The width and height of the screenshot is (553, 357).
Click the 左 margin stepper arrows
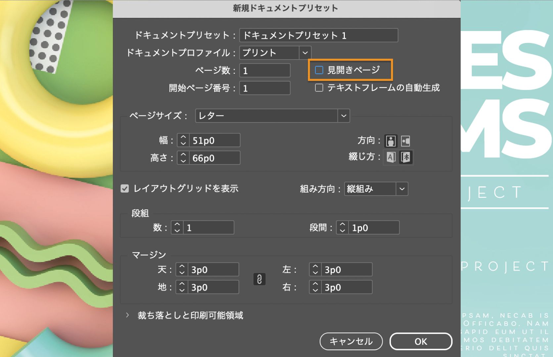click(x=315, y=270)
